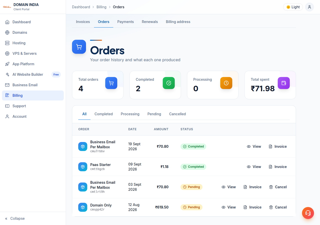Click the ₹1.18 amount
The width and height of the screenshot is (320, 225).
tap(164, 167)
